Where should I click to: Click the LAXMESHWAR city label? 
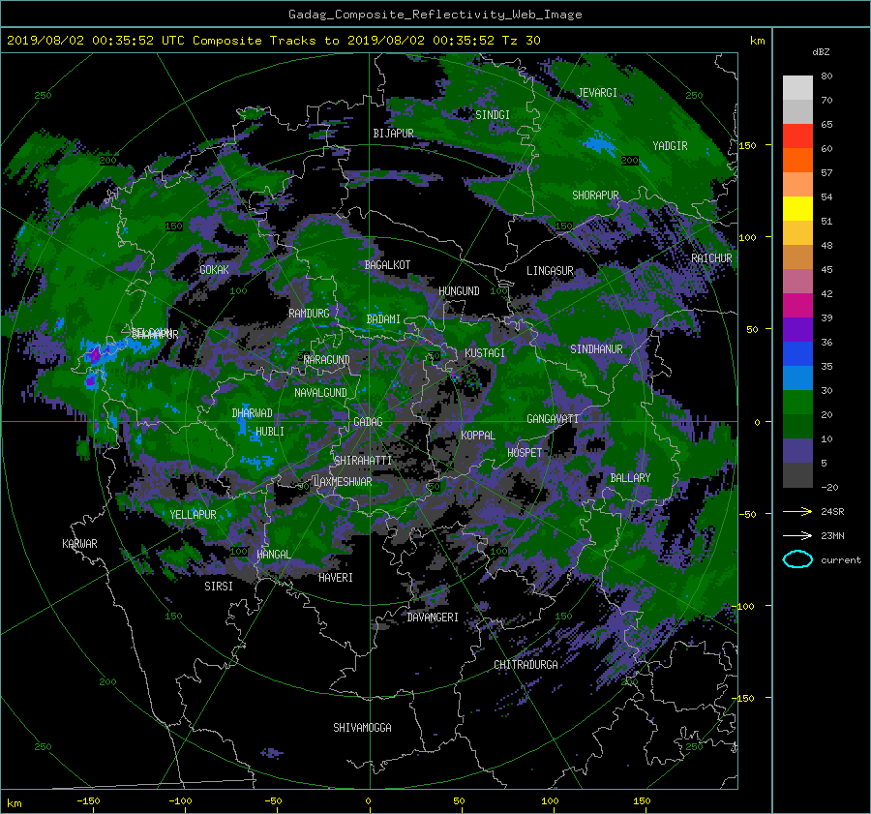point(343,482)
